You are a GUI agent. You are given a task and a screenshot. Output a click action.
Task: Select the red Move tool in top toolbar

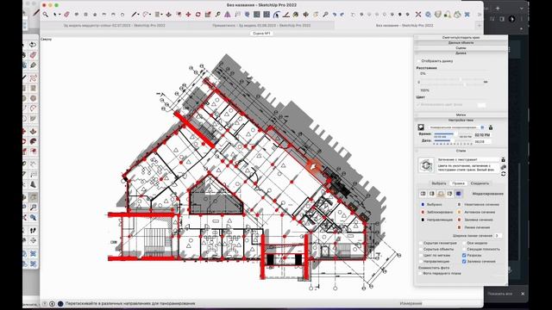click(188, 15)
